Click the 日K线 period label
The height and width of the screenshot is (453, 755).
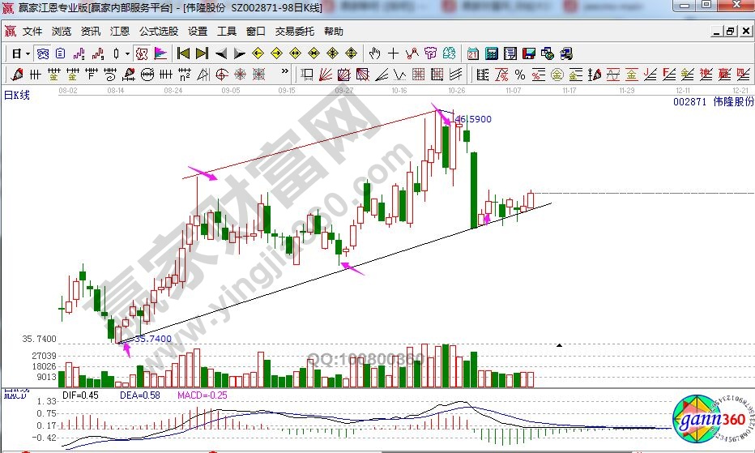point(17,96)
